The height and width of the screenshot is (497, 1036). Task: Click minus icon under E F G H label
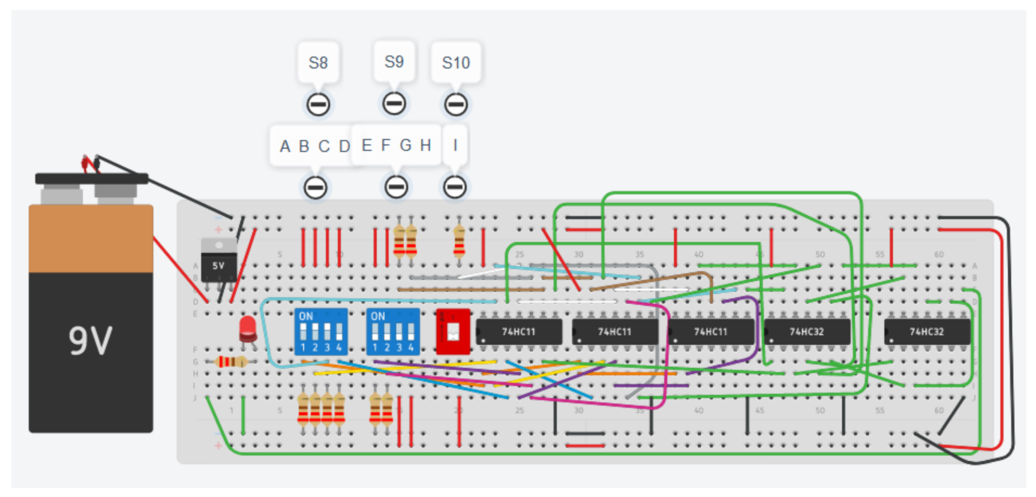[x=396, y=187]
